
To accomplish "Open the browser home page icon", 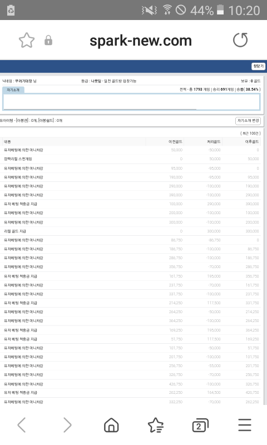I will click(x=111, y=425).
